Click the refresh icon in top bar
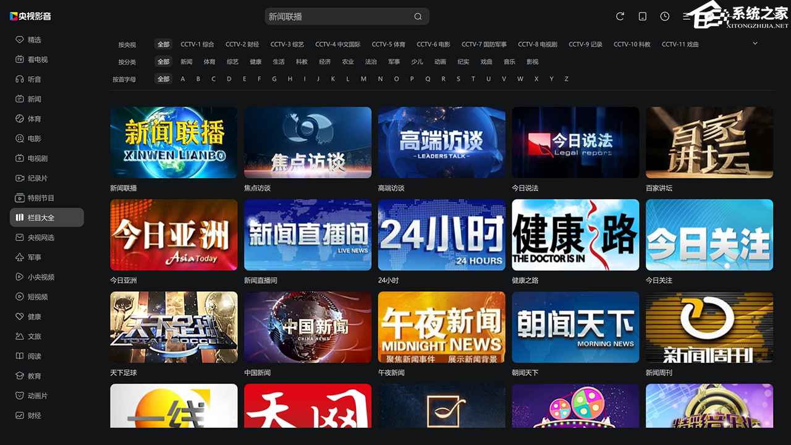 [x=620, y=17]
